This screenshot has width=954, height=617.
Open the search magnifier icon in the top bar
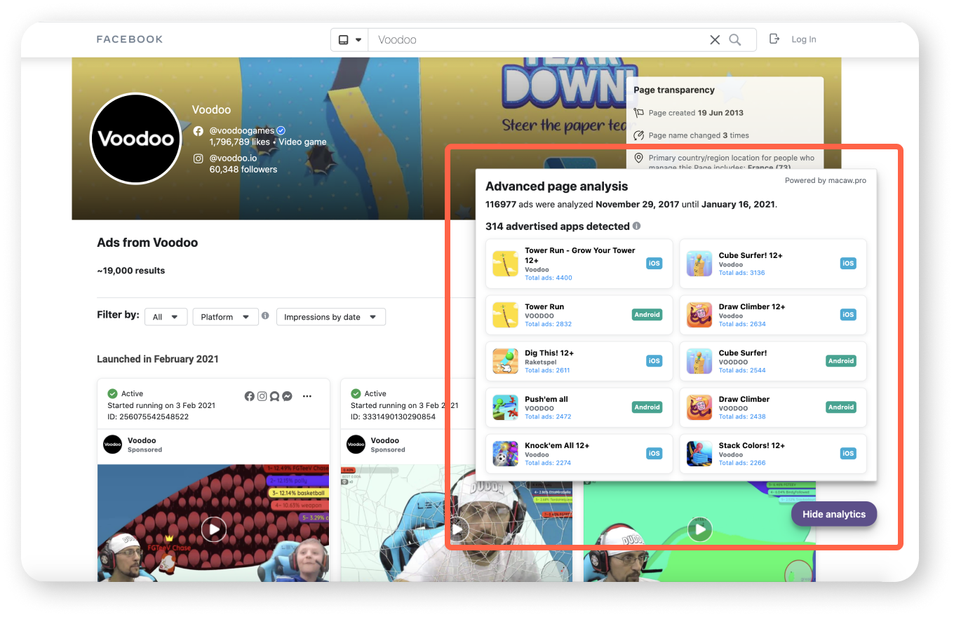tap(734, 39)
